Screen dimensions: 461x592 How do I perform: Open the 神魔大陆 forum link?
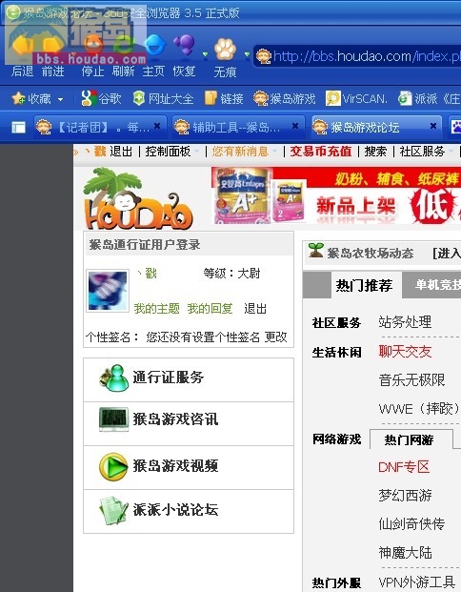tap(405, 553)
